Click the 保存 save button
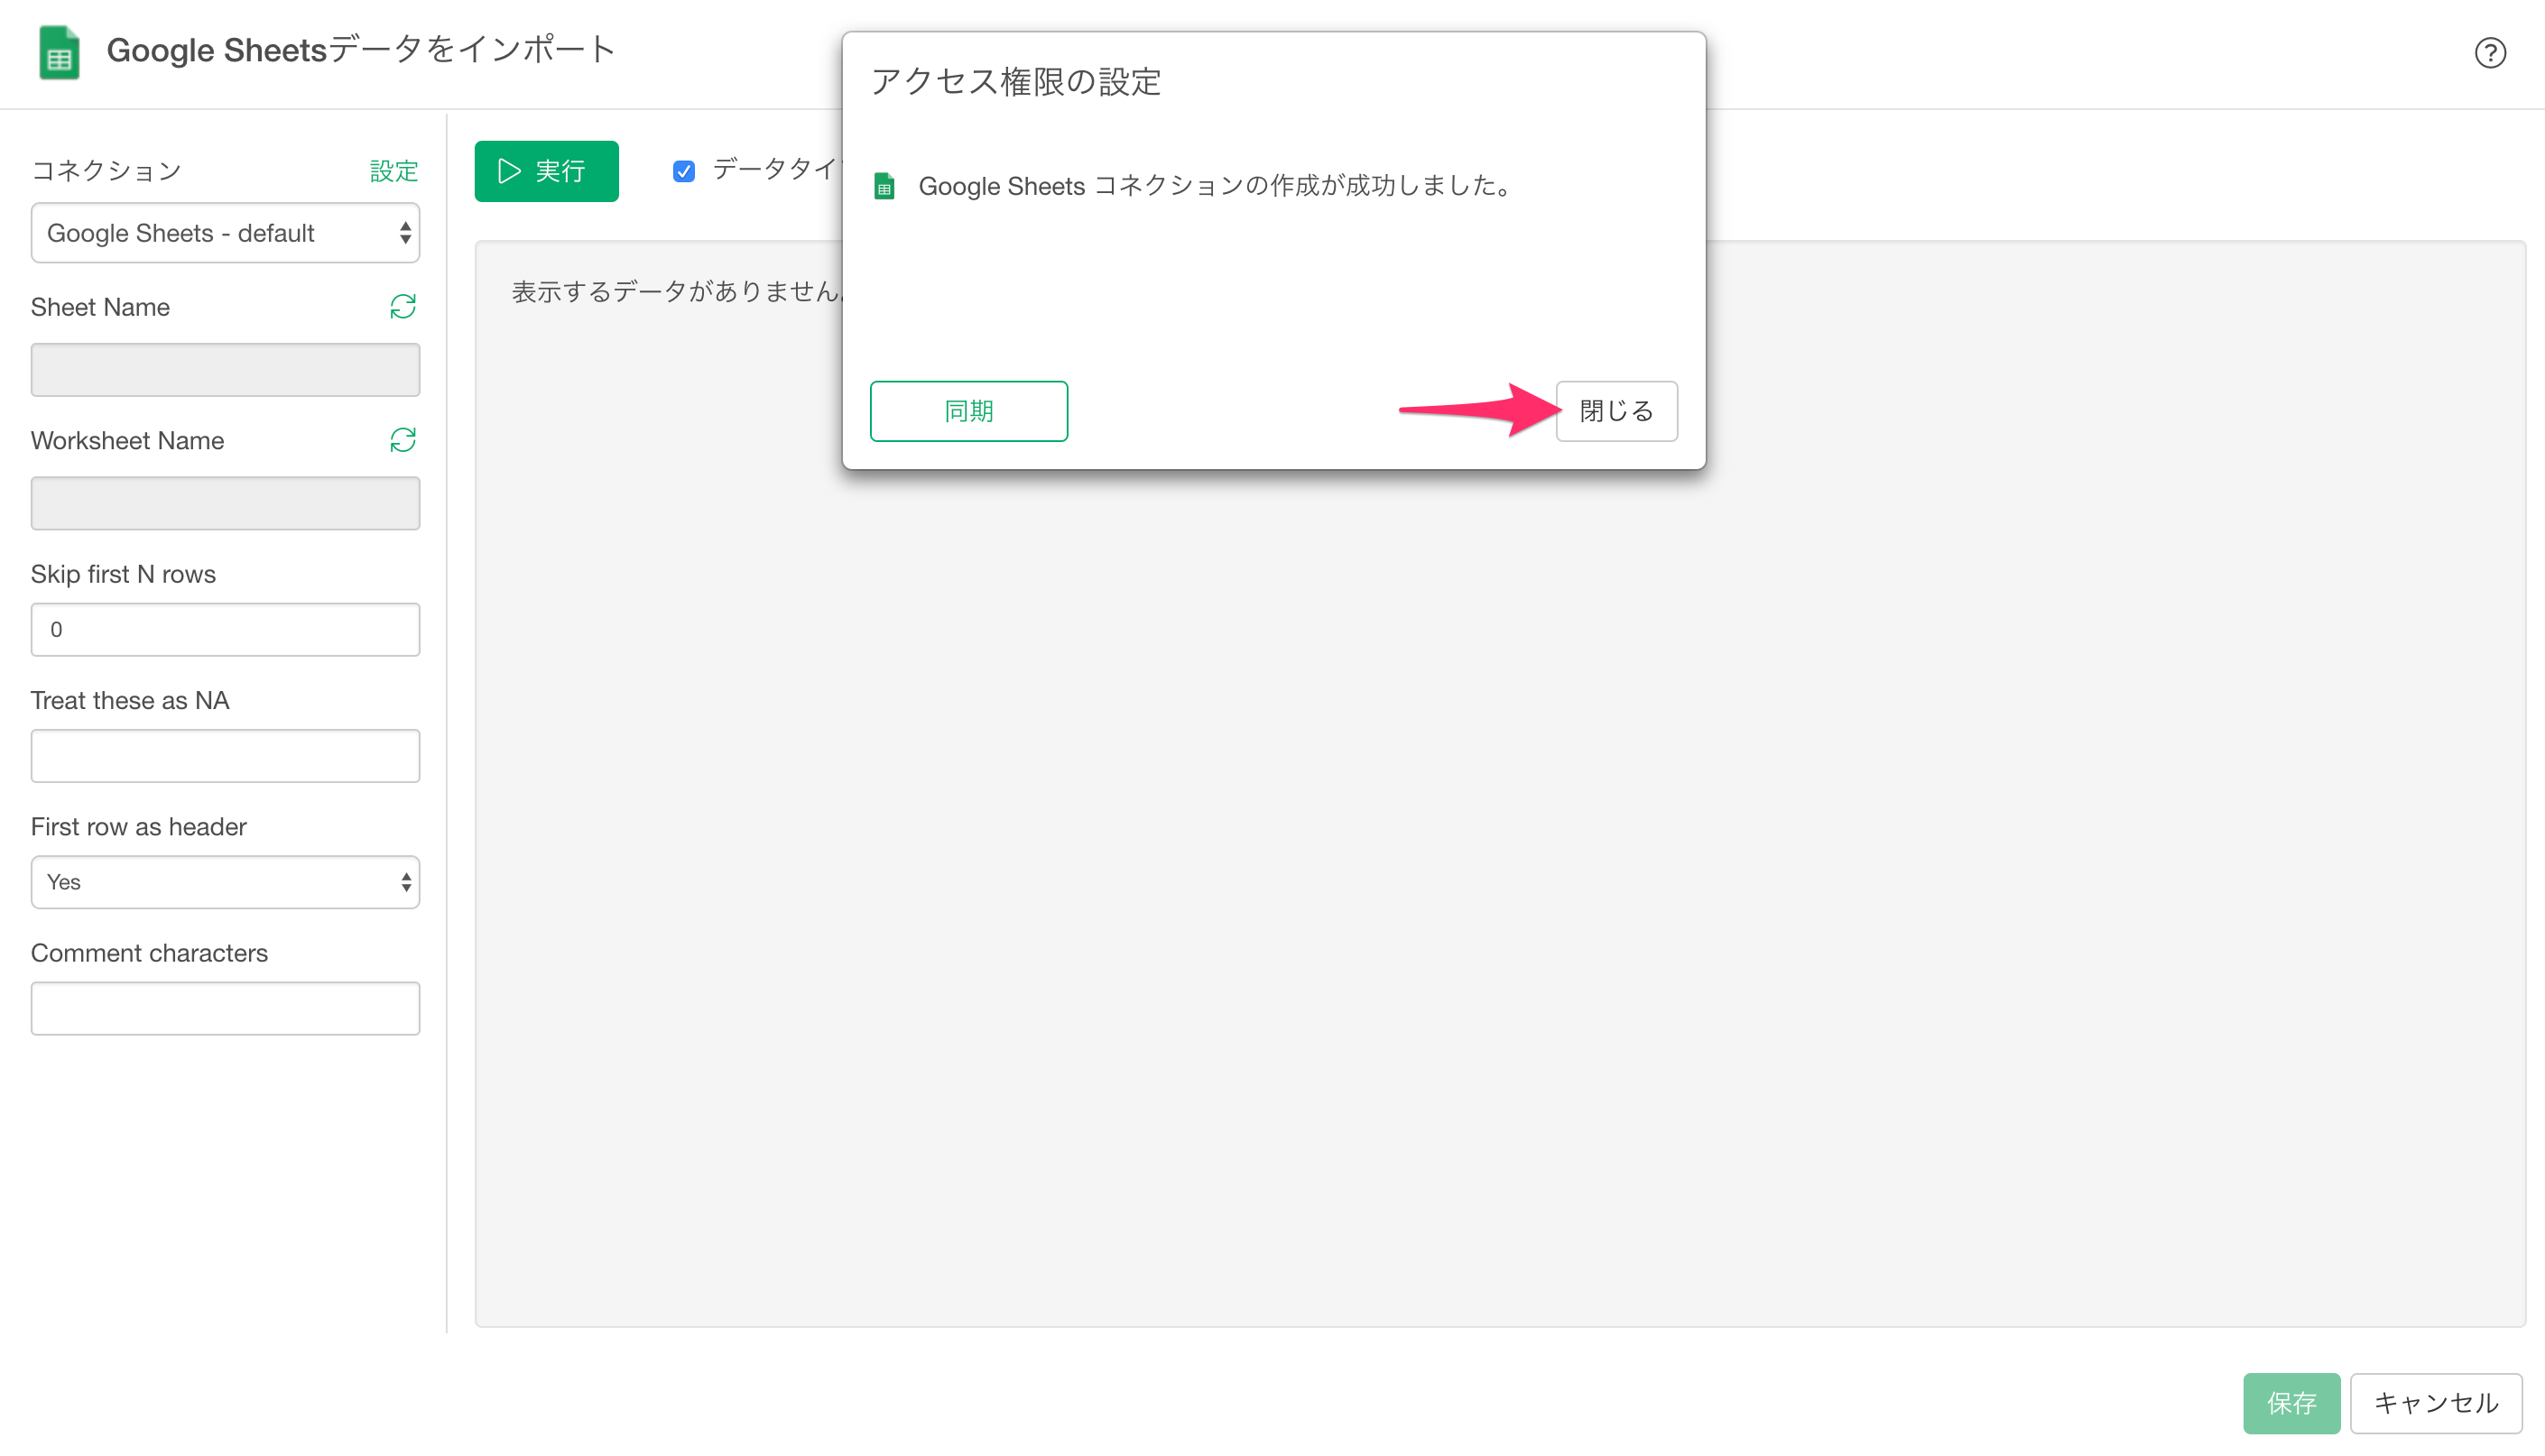 2290,1403
